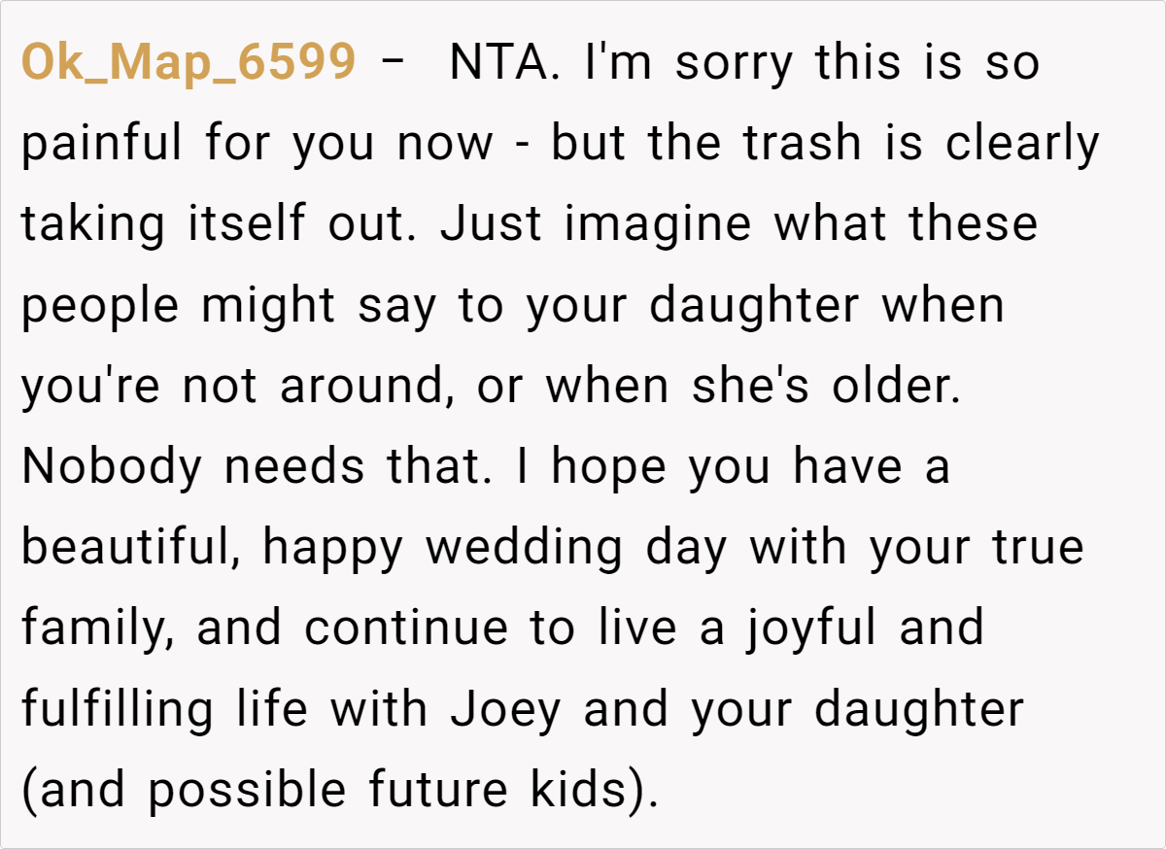Select the word "people" in the comment
1166x849 pixels.
click(100, 306)
